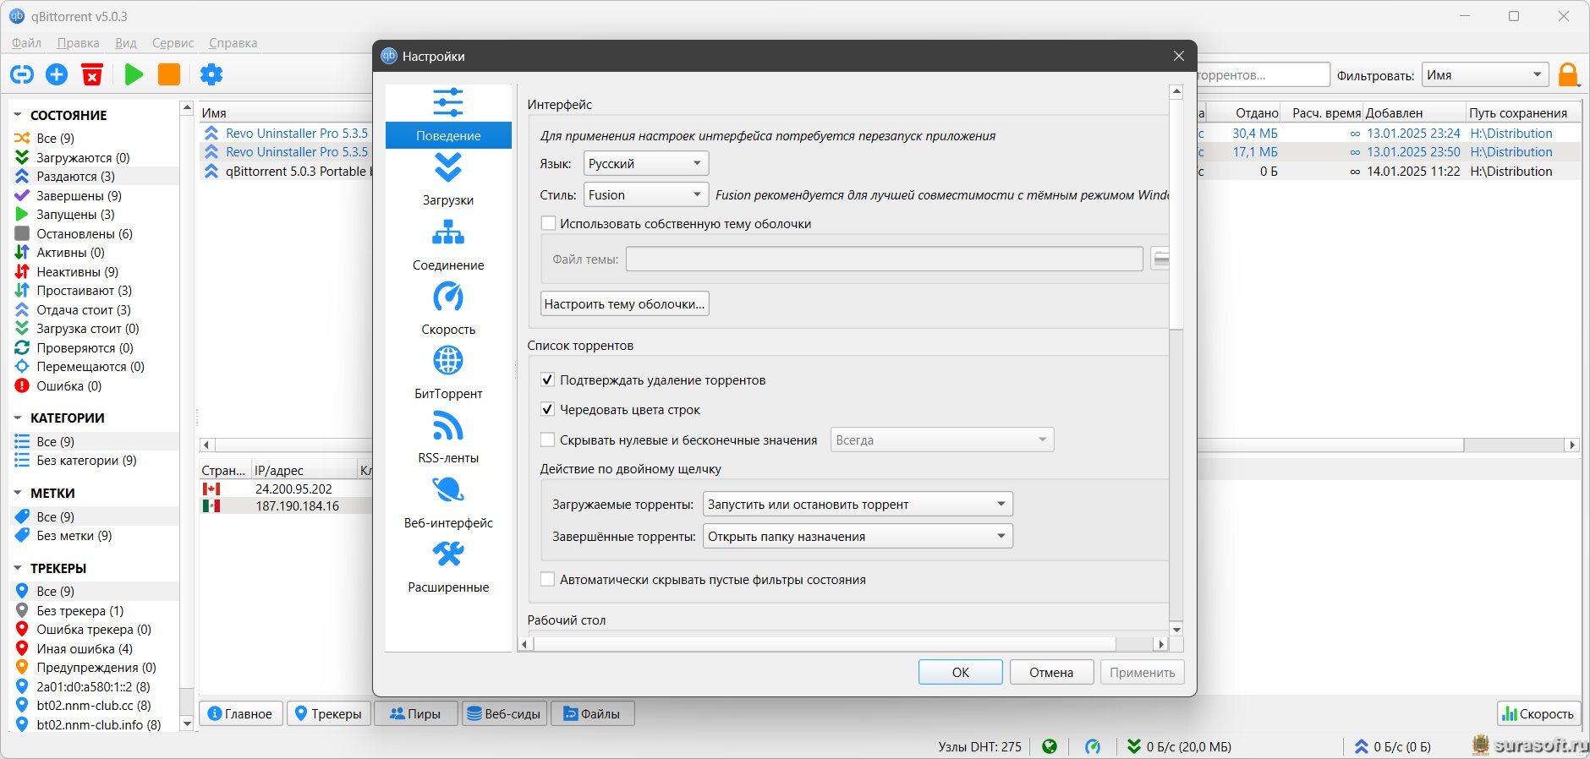Screen dimensions: 1590x759
Task: Switch to the Веб-сиды bottom tab
Action: [x=504, y=713]
